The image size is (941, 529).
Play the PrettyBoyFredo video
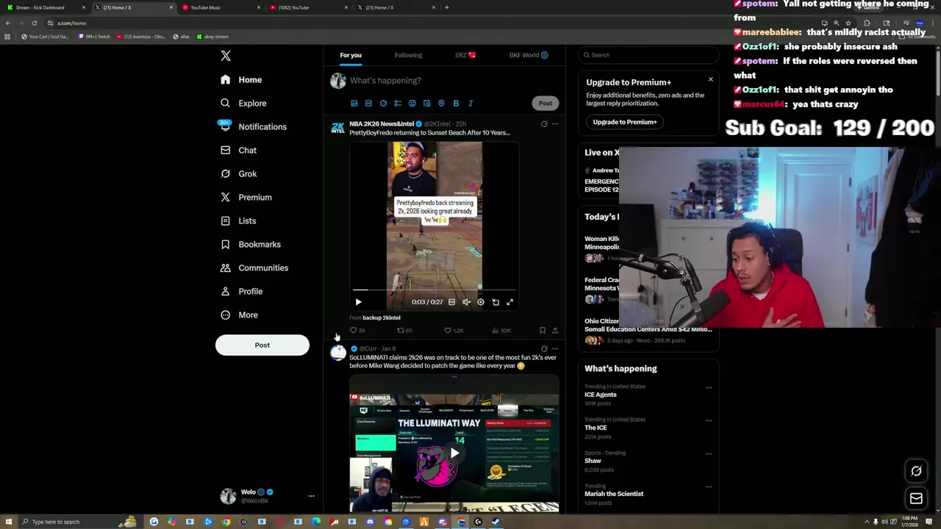pyautogui.click(x=358, y=302)
